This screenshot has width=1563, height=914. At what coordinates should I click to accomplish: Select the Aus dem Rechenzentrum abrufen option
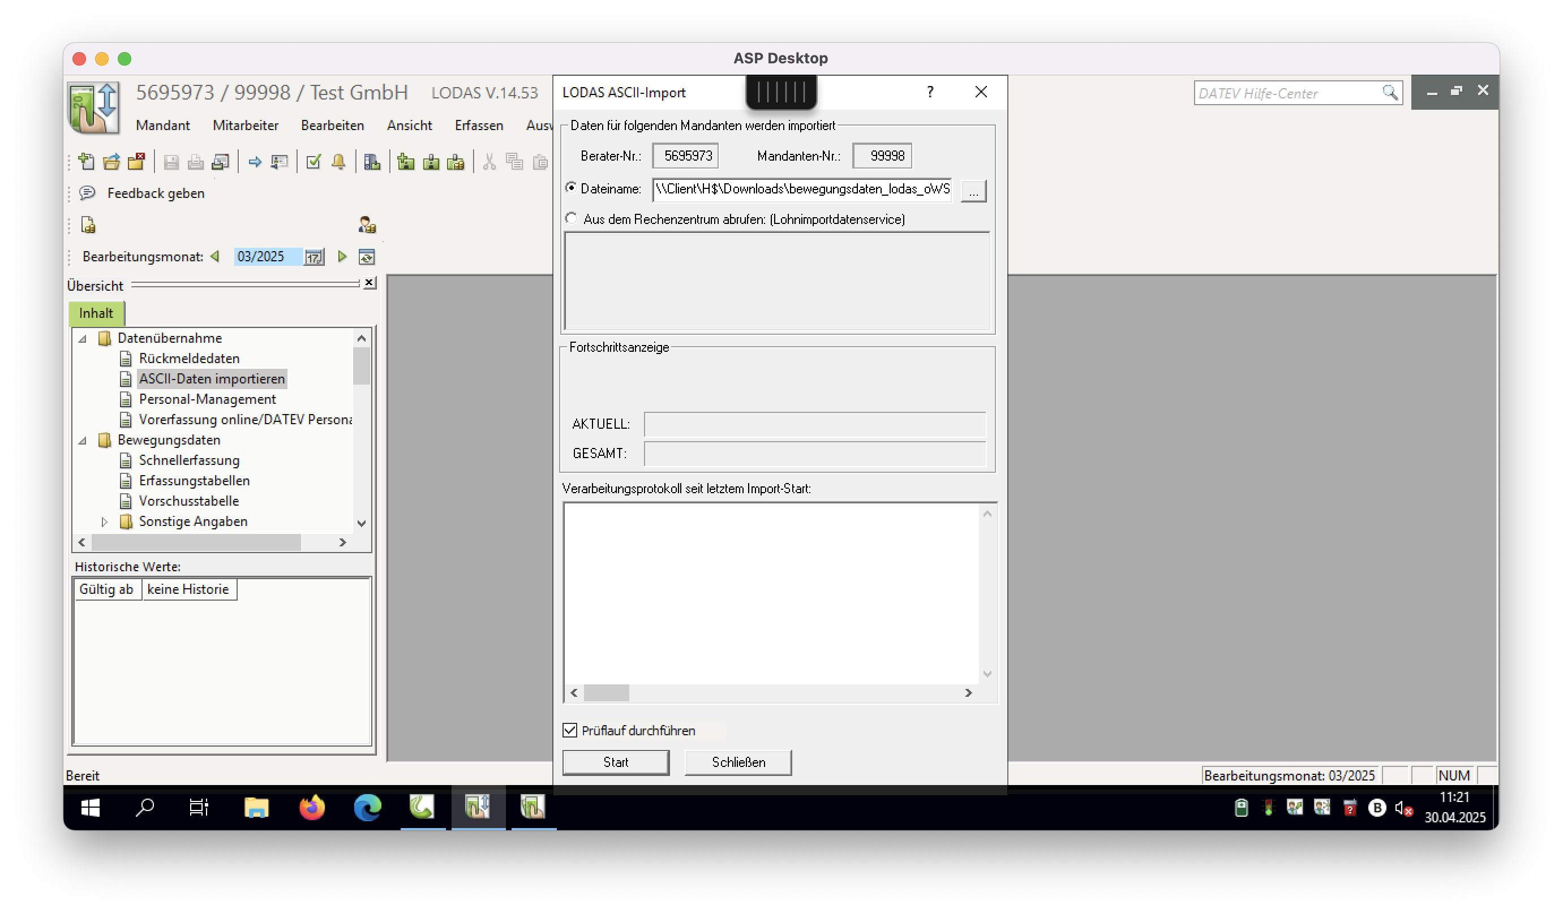pos(571,218)
